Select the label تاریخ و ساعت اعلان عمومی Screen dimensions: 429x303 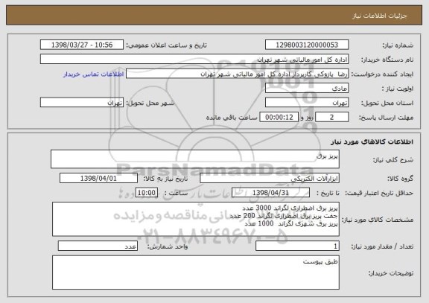point(166,45)
